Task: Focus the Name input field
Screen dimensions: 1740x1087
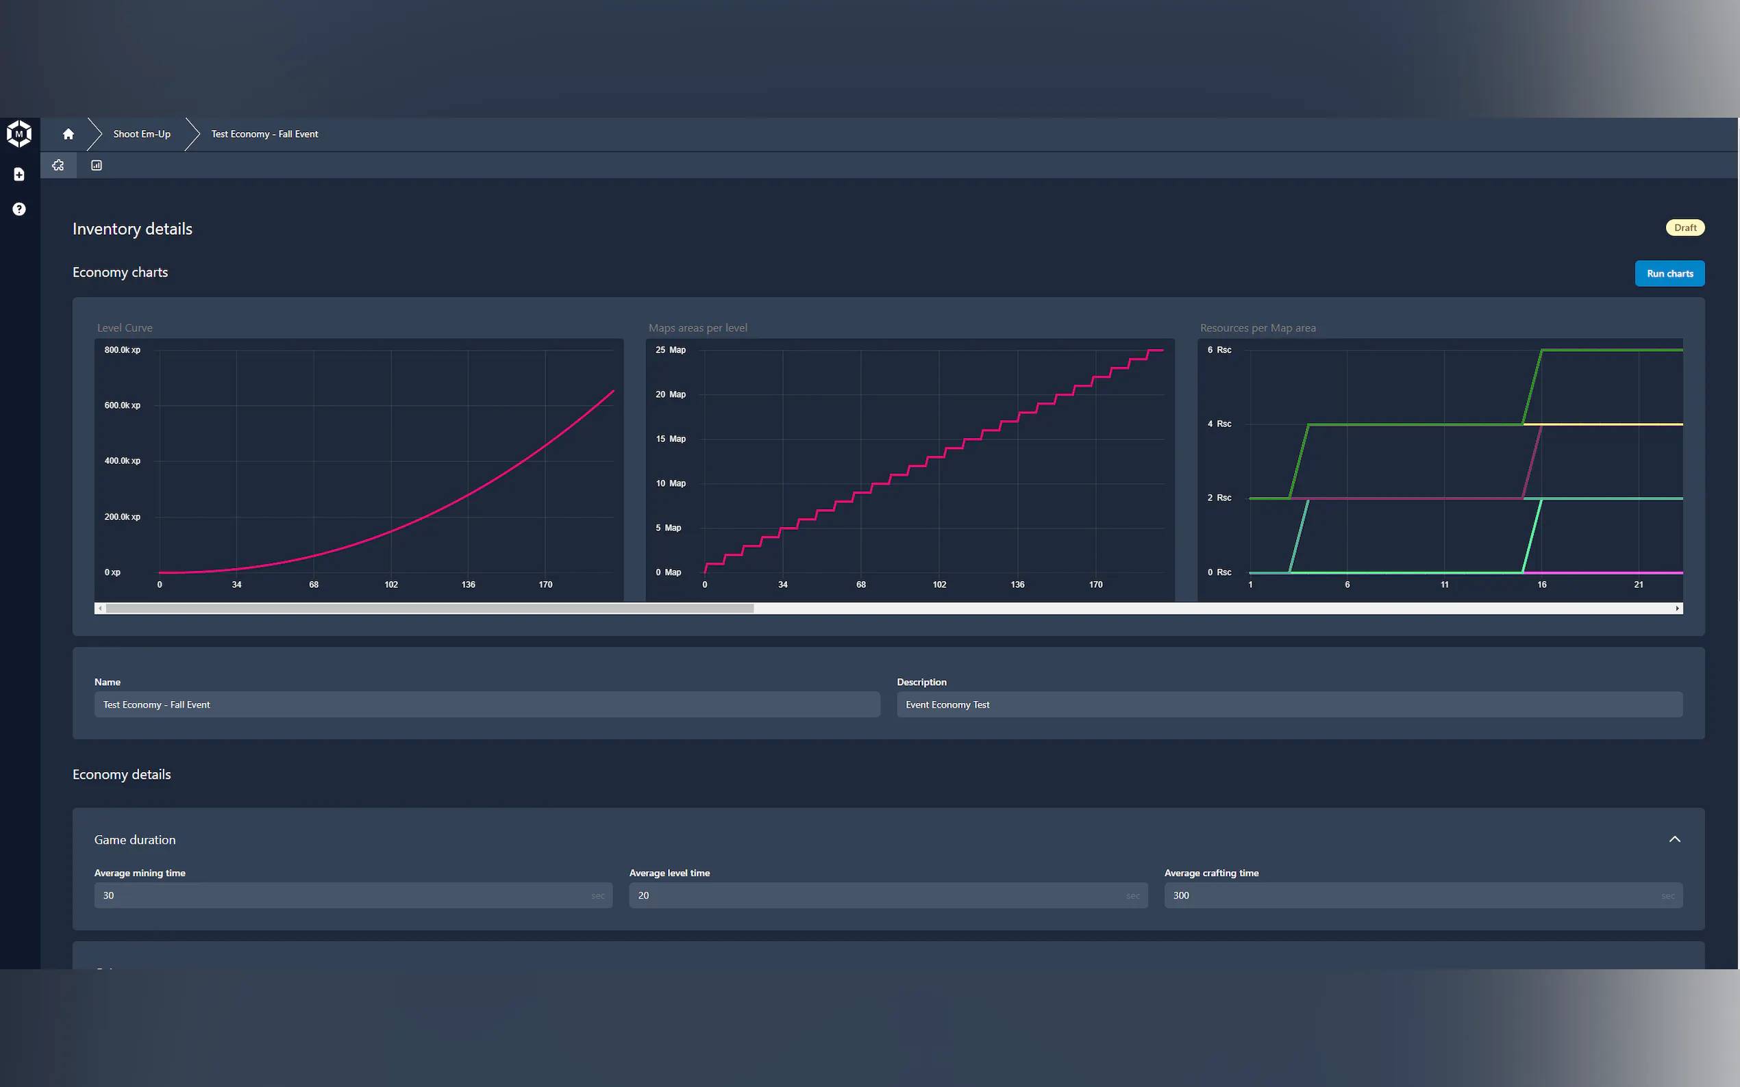Action: click(486, 704)
